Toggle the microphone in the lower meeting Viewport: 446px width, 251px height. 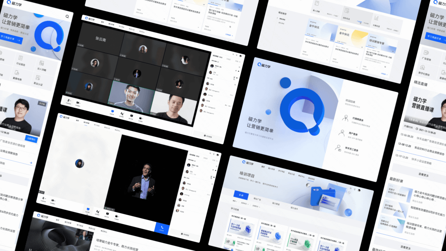click(43, 199)
